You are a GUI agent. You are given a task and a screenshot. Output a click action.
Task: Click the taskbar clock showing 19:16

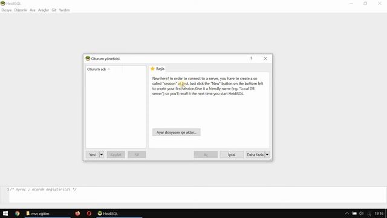coord(379,213)
